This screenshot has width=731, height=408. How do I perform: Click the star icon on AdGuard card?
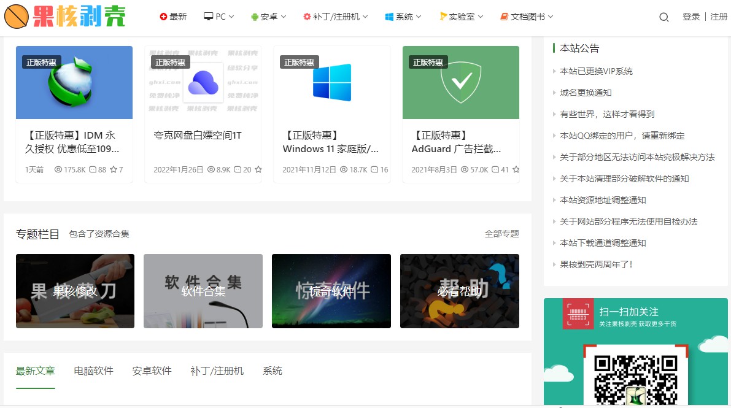(x=516, y=170)
